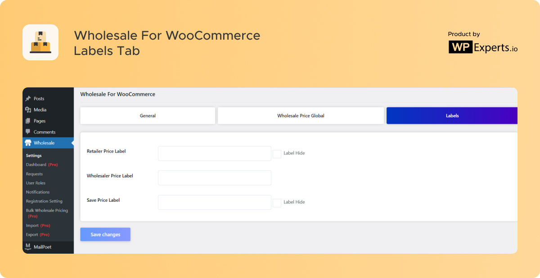Select Wholesale menu in sidebar

pyautogui.click(x=48, y=143)
